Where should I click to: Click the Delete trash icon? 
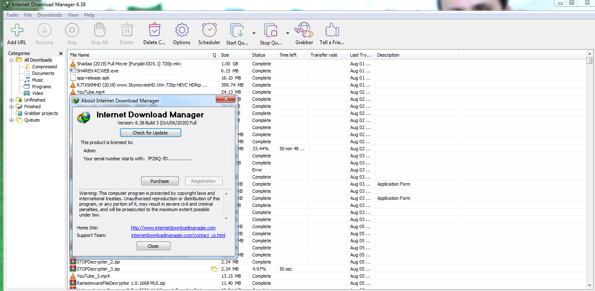coord(127,30)
